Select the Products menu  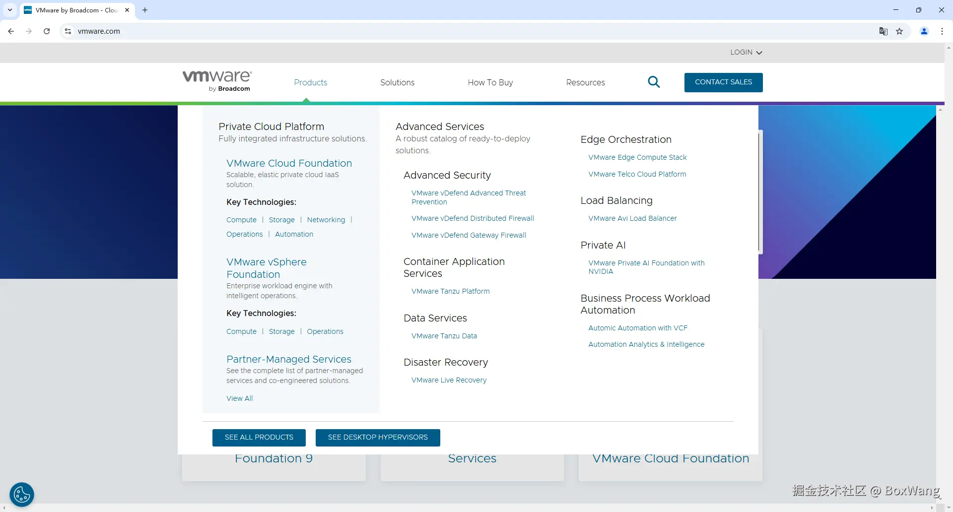tap(311, 82)
